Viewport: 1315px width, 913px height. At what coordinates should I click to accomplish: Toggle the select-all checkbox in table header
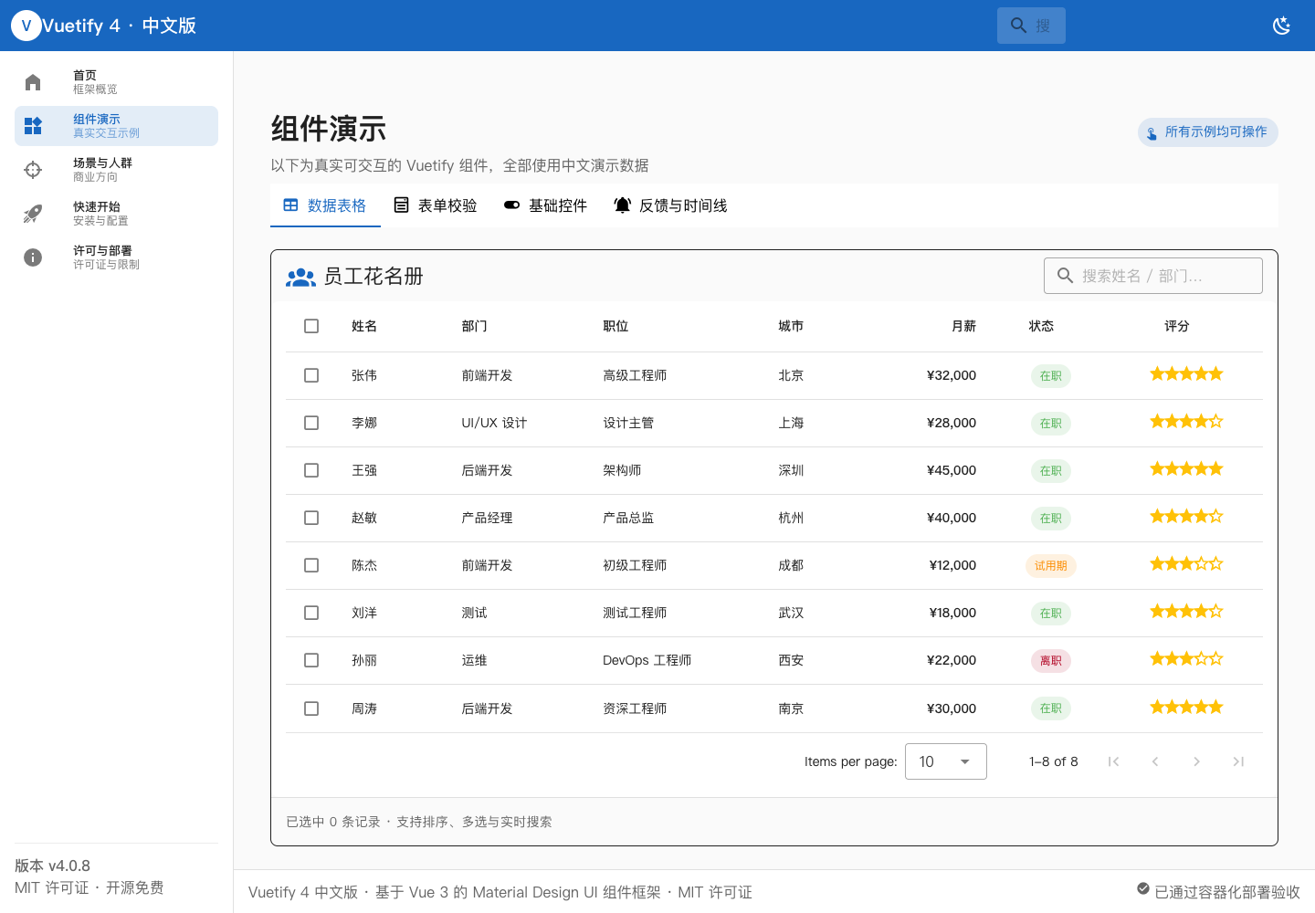coord(311,326)
